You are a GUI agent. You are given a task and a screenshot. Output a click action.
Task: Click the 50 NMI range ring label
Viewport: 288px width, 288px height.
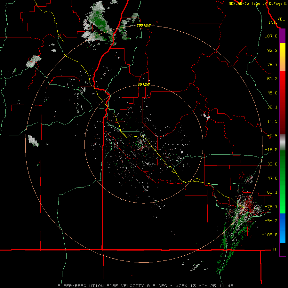pyautogui.click(x=144, y=85)
